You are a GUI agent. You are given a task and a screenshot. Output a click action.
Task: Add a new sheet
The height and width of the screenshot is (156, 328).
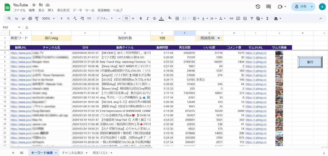pyautogui.click(x=13, y=153)
